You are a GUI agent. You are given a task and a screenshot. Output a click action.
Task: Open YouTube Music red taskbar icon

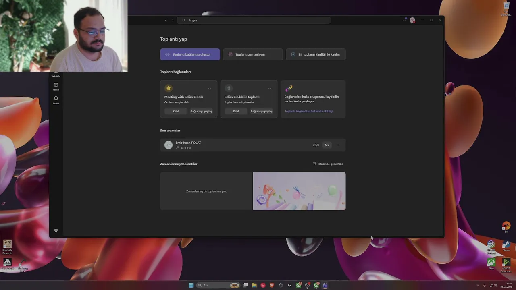tap(263, 285)
